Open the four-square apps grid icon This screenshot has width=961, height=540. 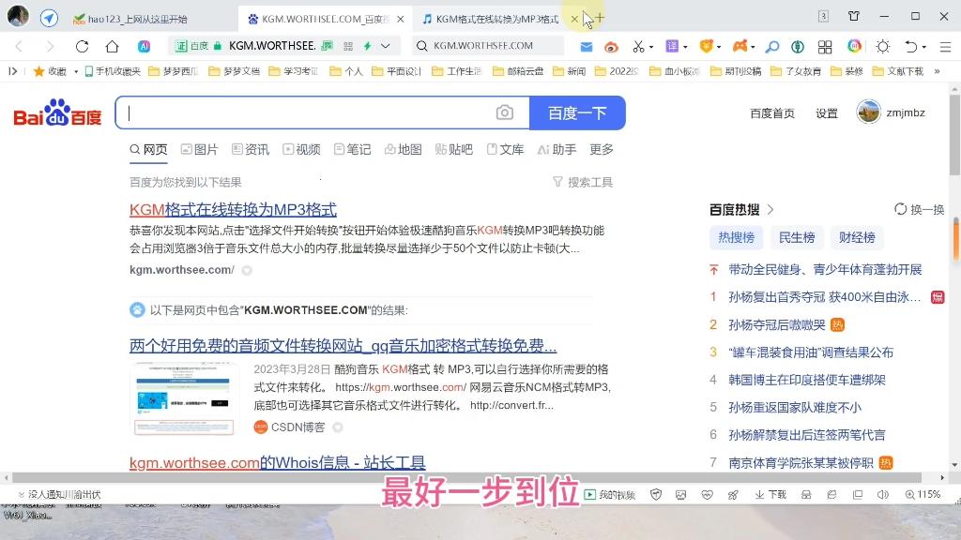point(825,46)
